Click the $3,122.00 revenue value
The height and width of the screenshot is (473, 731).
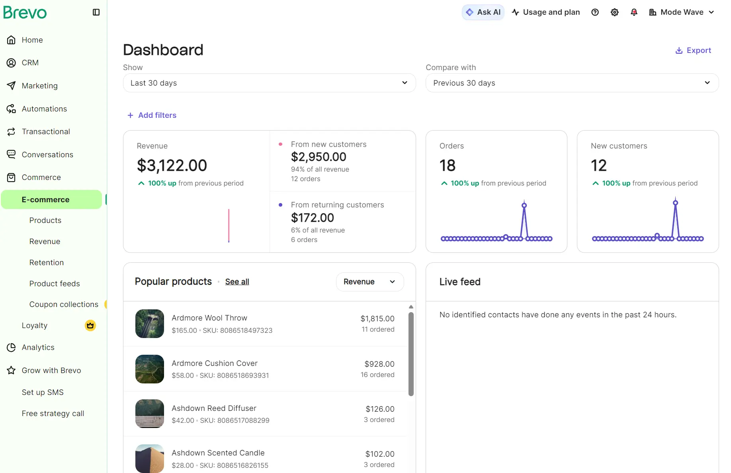172,166
